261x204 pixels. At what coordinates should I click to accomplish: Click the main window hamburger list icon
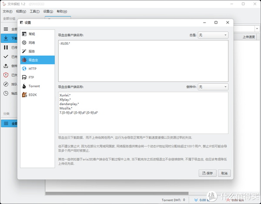pyautogui.click(x=6, y=29)
